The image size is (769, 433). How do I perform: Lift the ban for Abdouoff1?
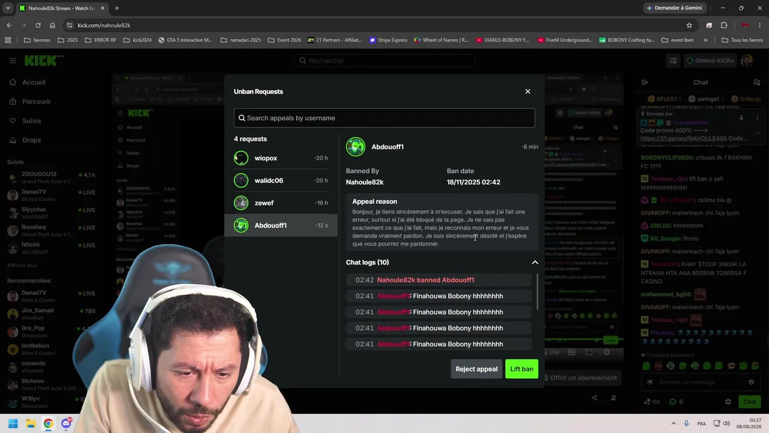[x=521, y=369]
